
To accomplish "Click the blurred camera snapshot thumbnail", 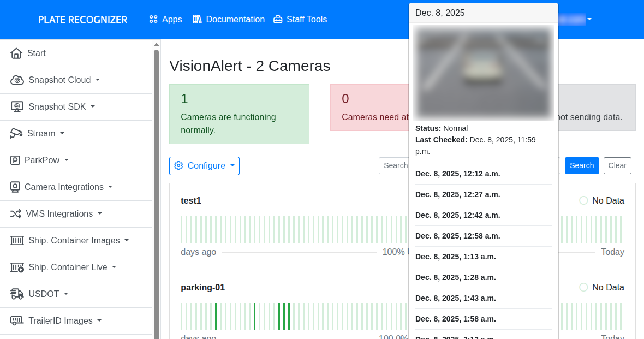I will [x=483, y=72].
